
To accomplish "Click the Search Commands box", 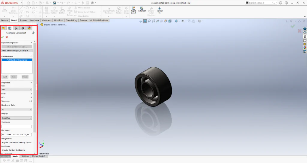I will click(261, 3).
